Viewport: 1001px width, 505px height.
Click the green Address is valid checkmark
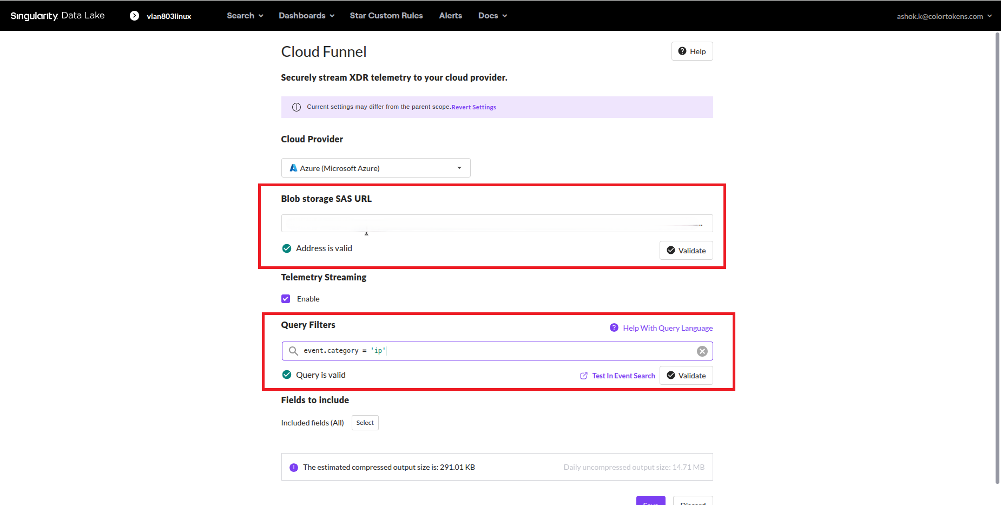pos(287,248)
